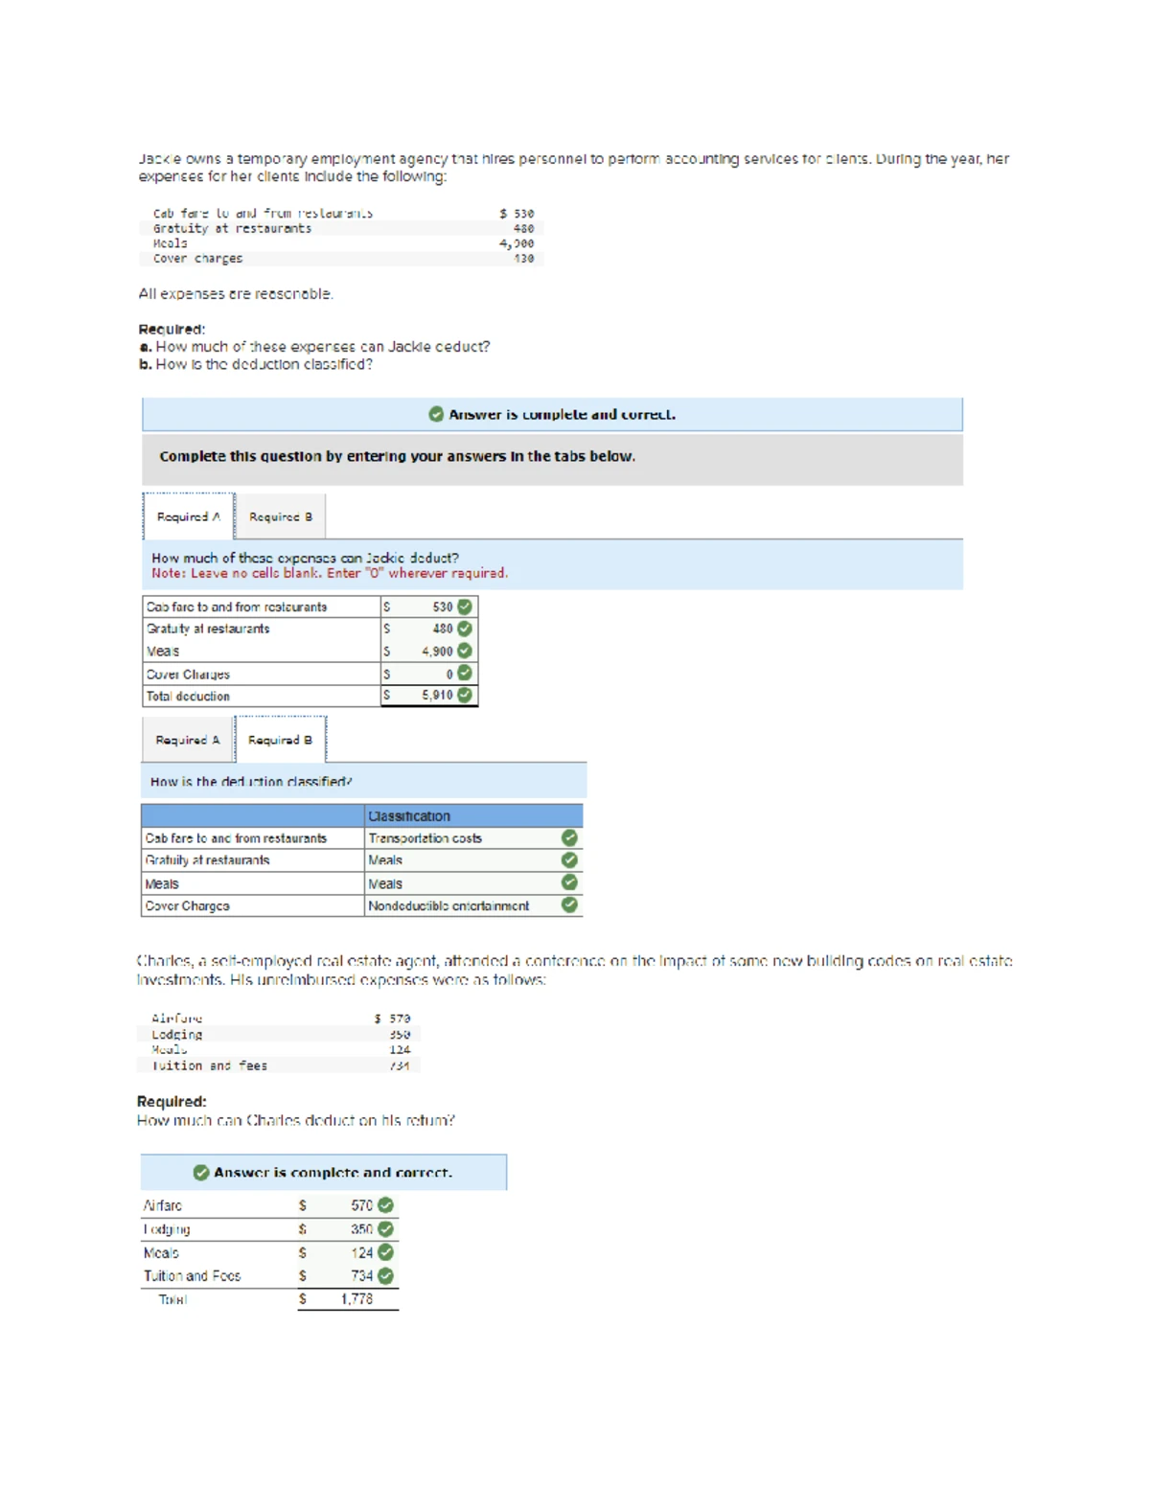Open classification dropdown for Gratuity at restaurants
The image size is (1150, 1488).
click(460, 860)
